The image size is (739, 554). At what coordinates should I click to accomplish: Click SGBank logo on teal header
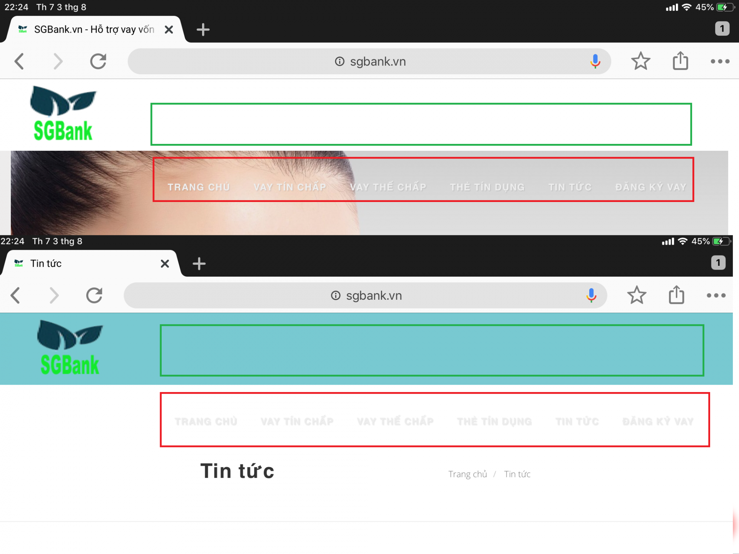point(70,347)
